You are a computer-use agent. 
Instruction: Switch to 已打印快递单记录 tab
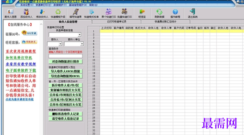coord(117,21)
